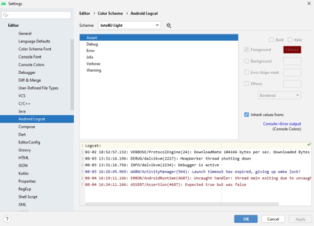Enable the Effects checkbox

point(246,84)
